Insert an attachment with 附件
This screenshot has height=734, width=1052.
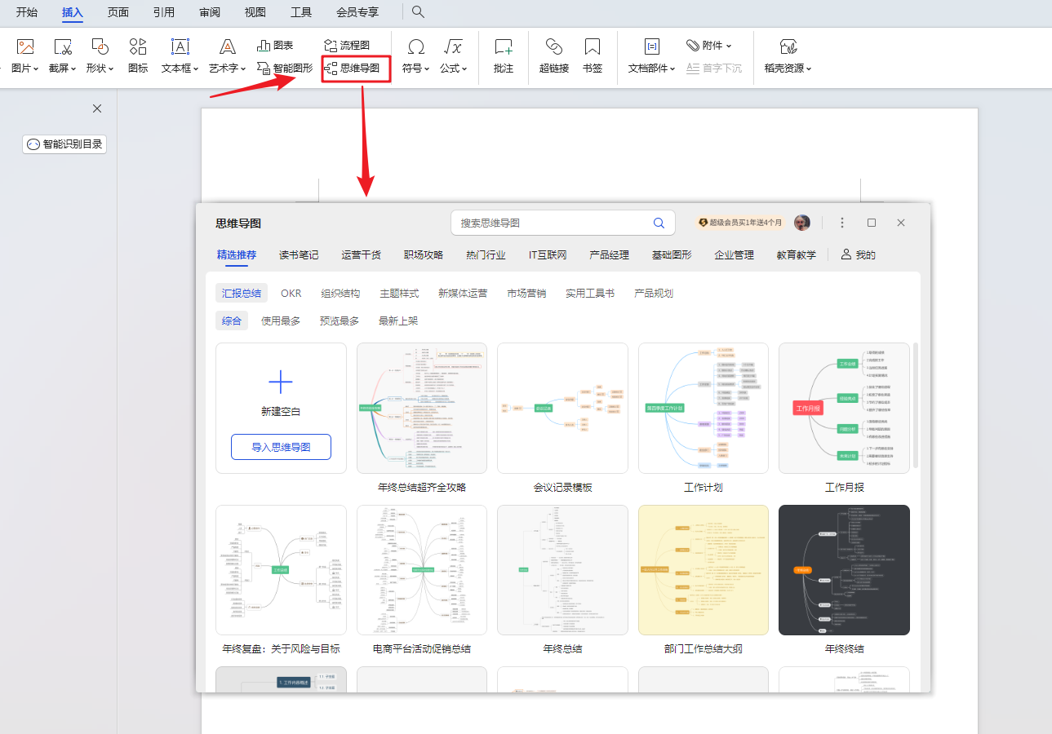pyautogui.click(x=708, y=46)
